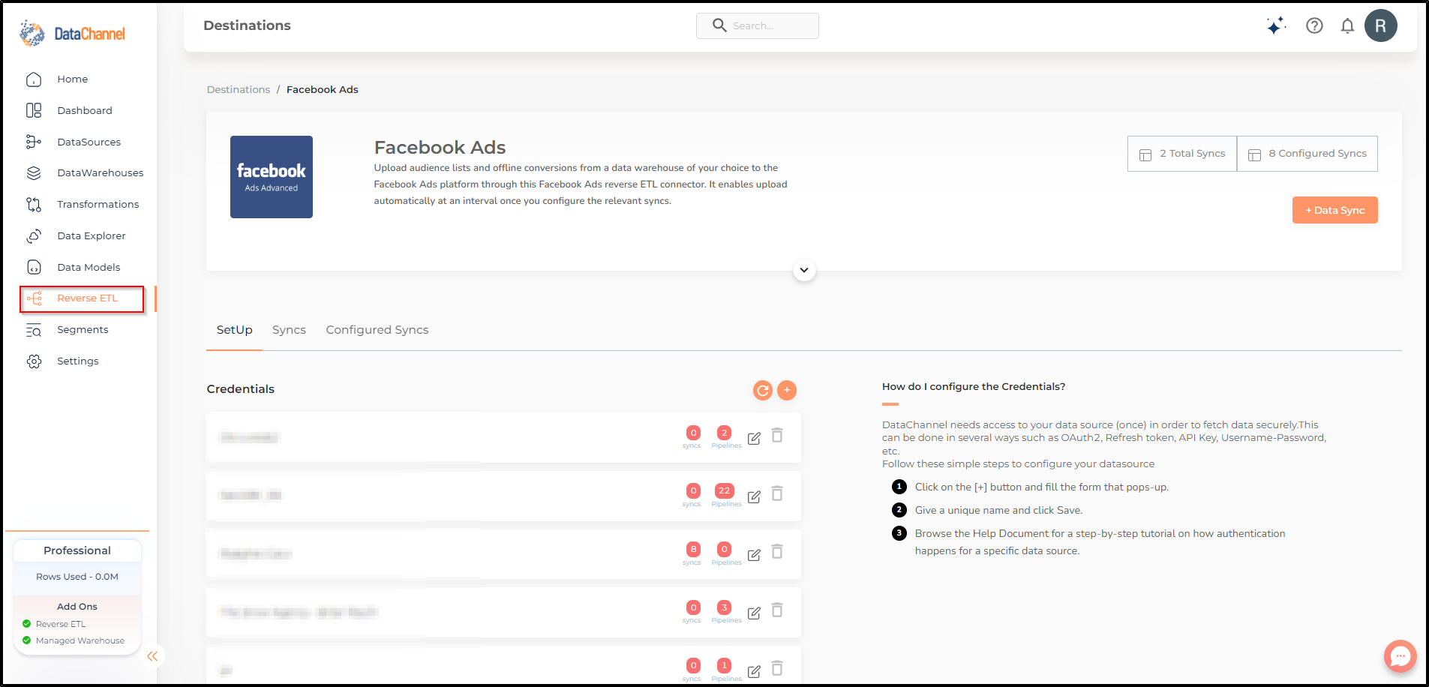The height and width of the screenshot is (687, 1429).
Task: Click the Professional plan label
Action: coord(77,550)
